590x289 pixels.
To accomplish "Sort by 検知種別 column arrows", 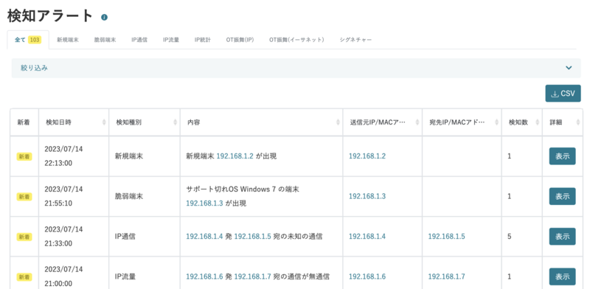I will (x=175, y=122).
